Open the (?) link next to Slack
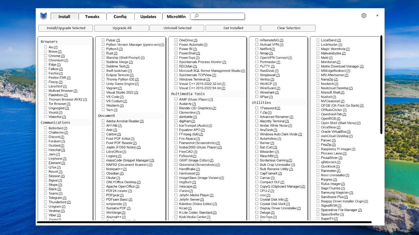The image size is (419, 235). [x=59, y=189]
